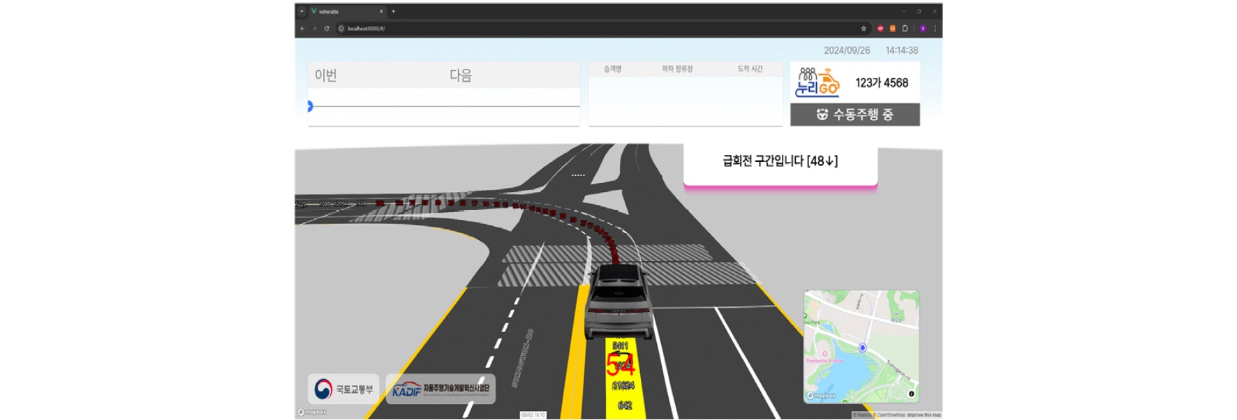Viewport: 1237px width, 420px height.
Task: Select the 'vulnerable' browser tab
Action: click(x=347, y=11)
